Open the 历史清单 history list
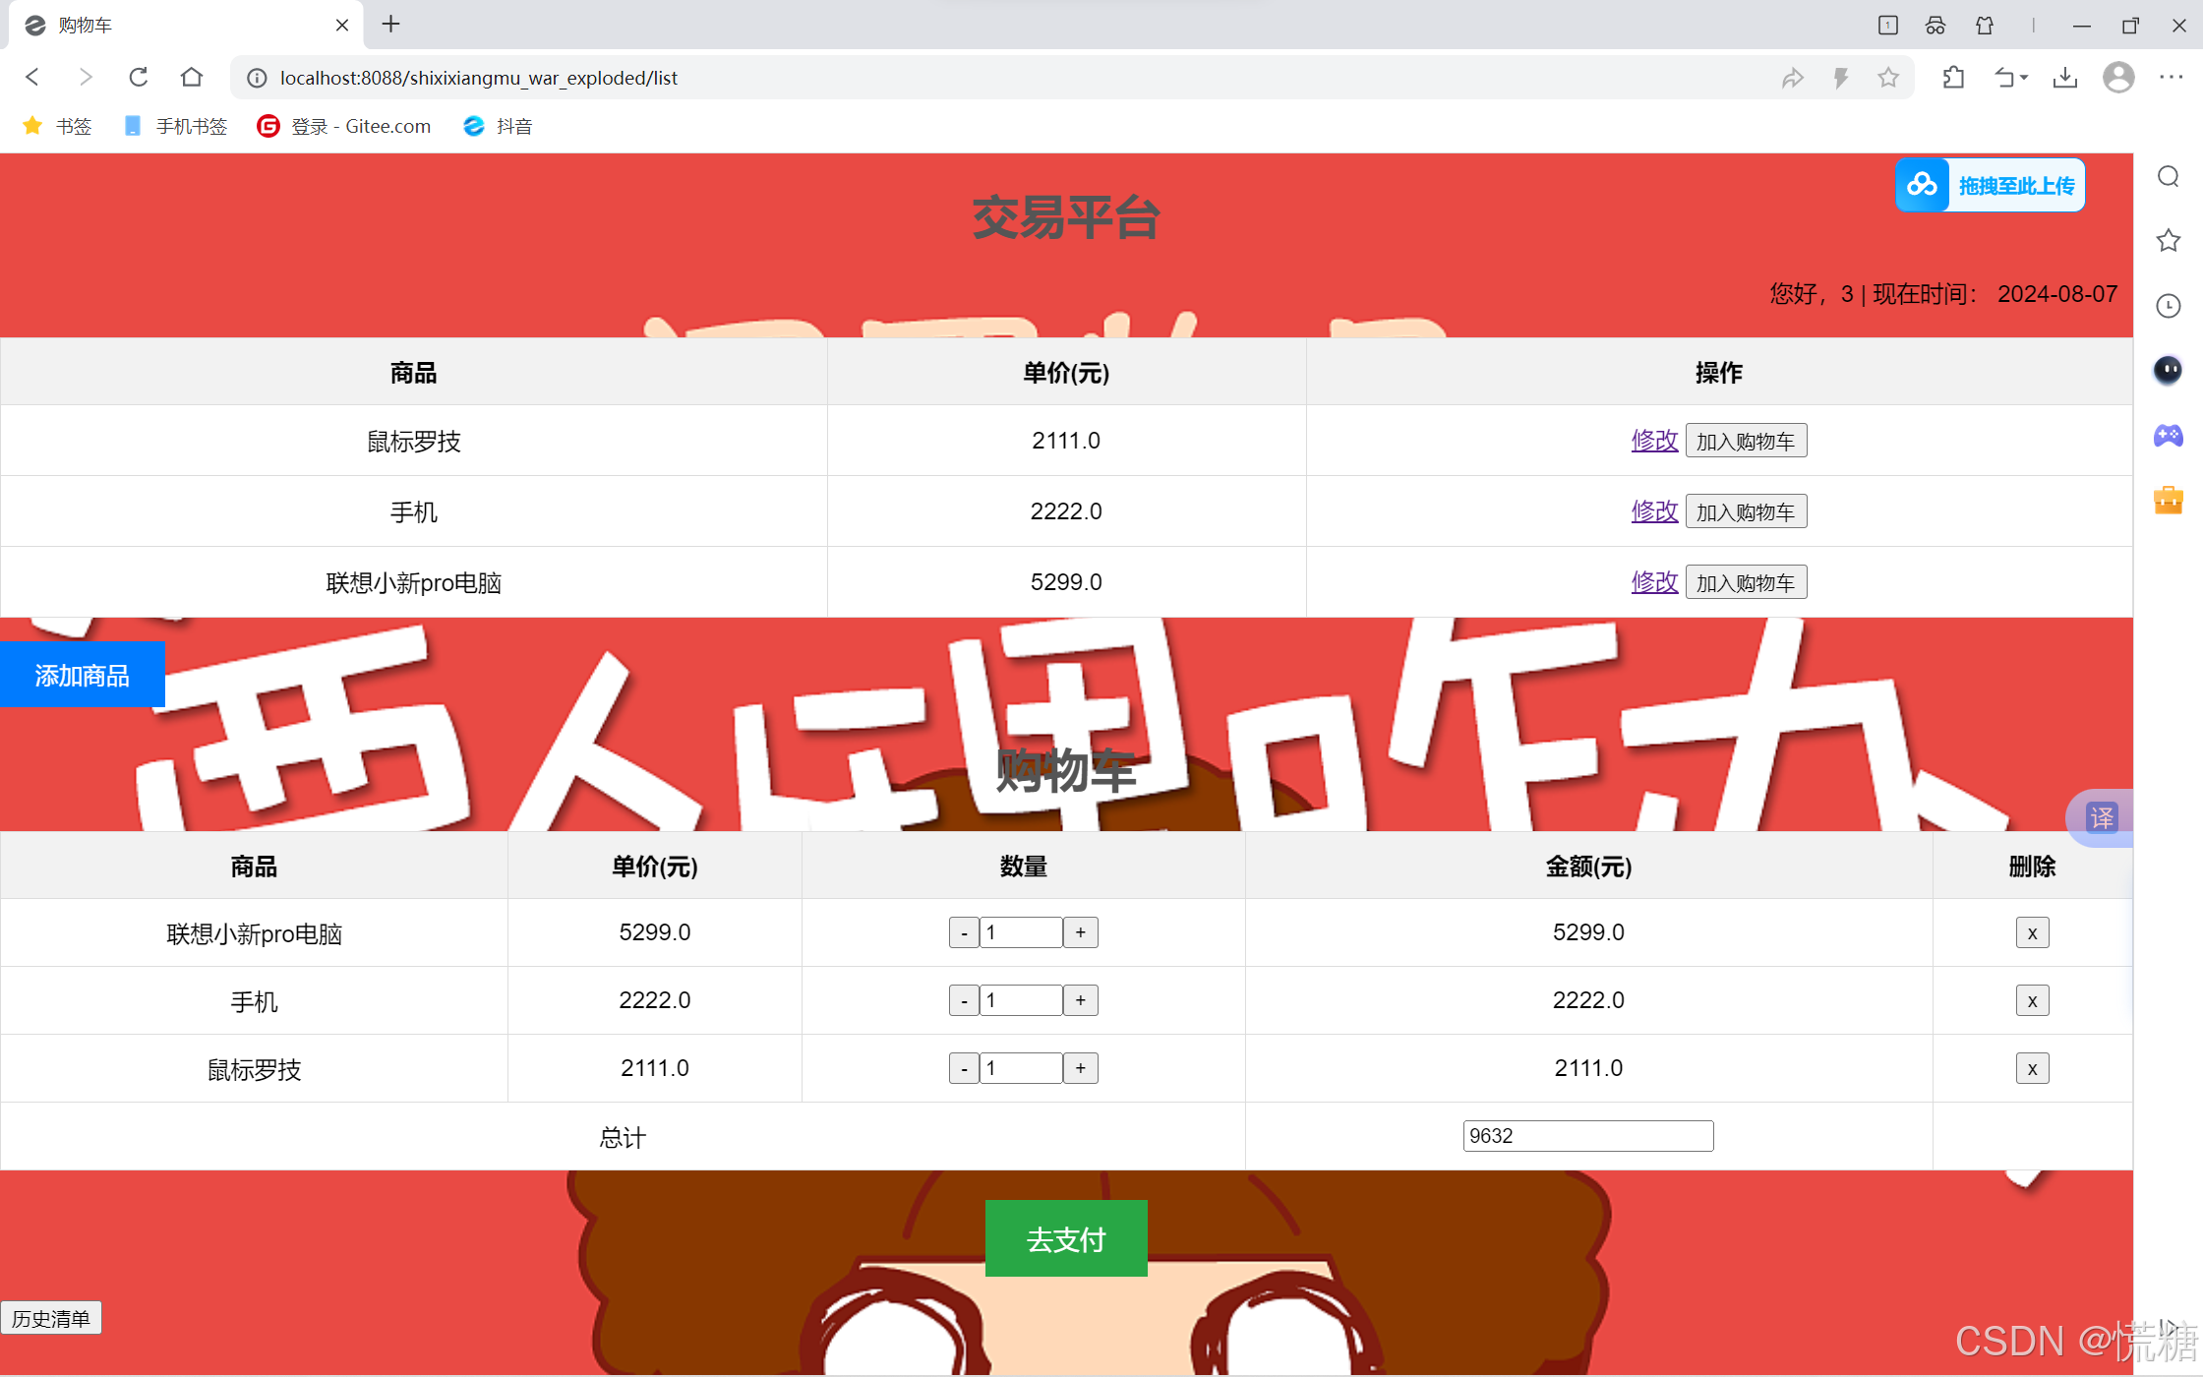2203x1377 pixels. 51,1318
